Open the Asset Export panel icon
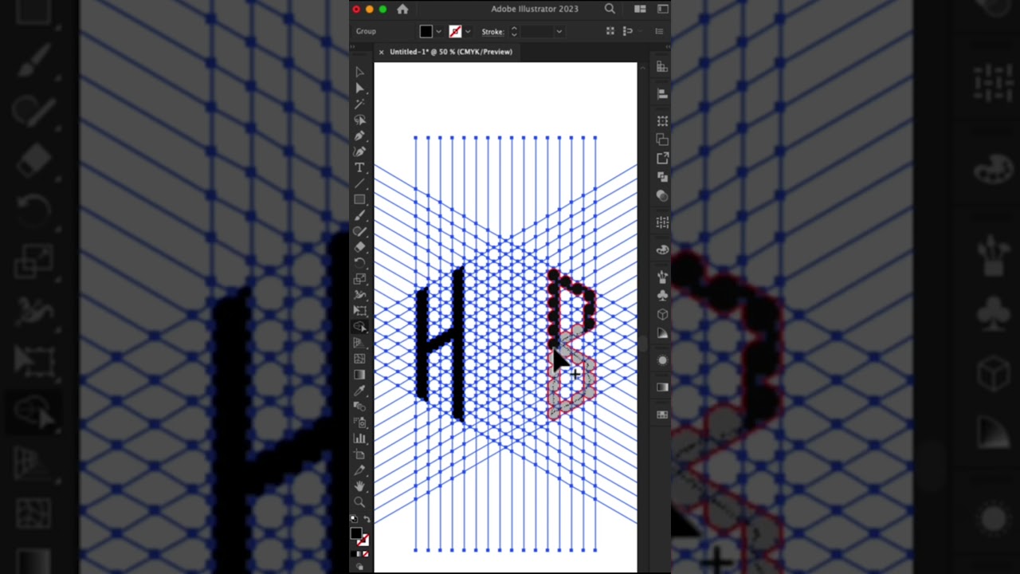1020x574 pixels. click(662, 158)
